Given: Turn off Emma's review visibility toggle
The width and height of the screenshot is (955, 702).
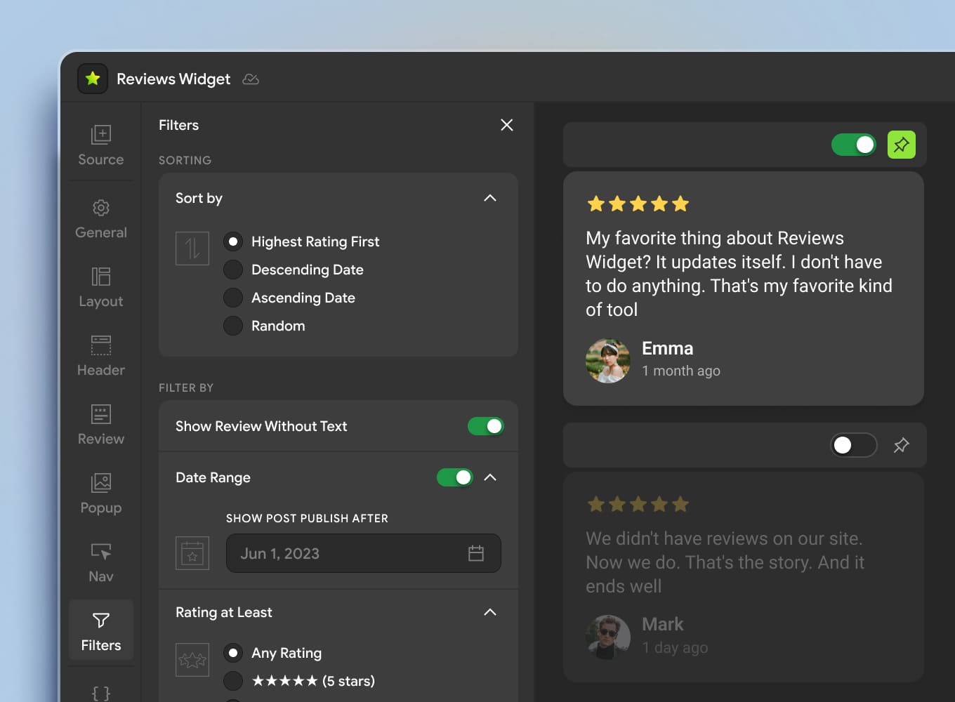Looking at the screenshot, I should [x=854, y=145].
